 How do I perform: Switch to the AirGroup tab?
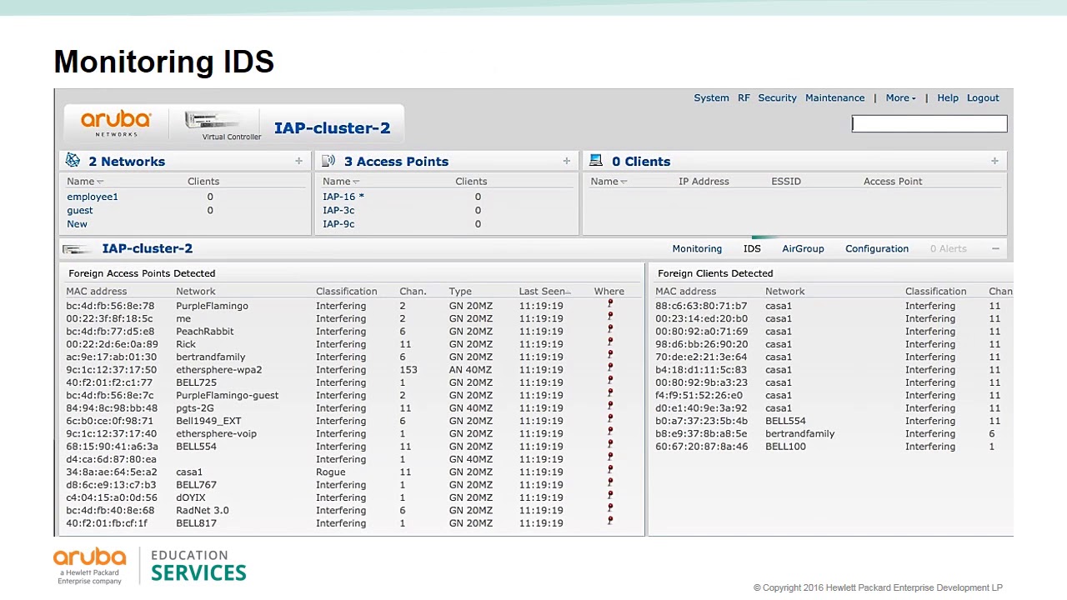(x=803, y=248)
